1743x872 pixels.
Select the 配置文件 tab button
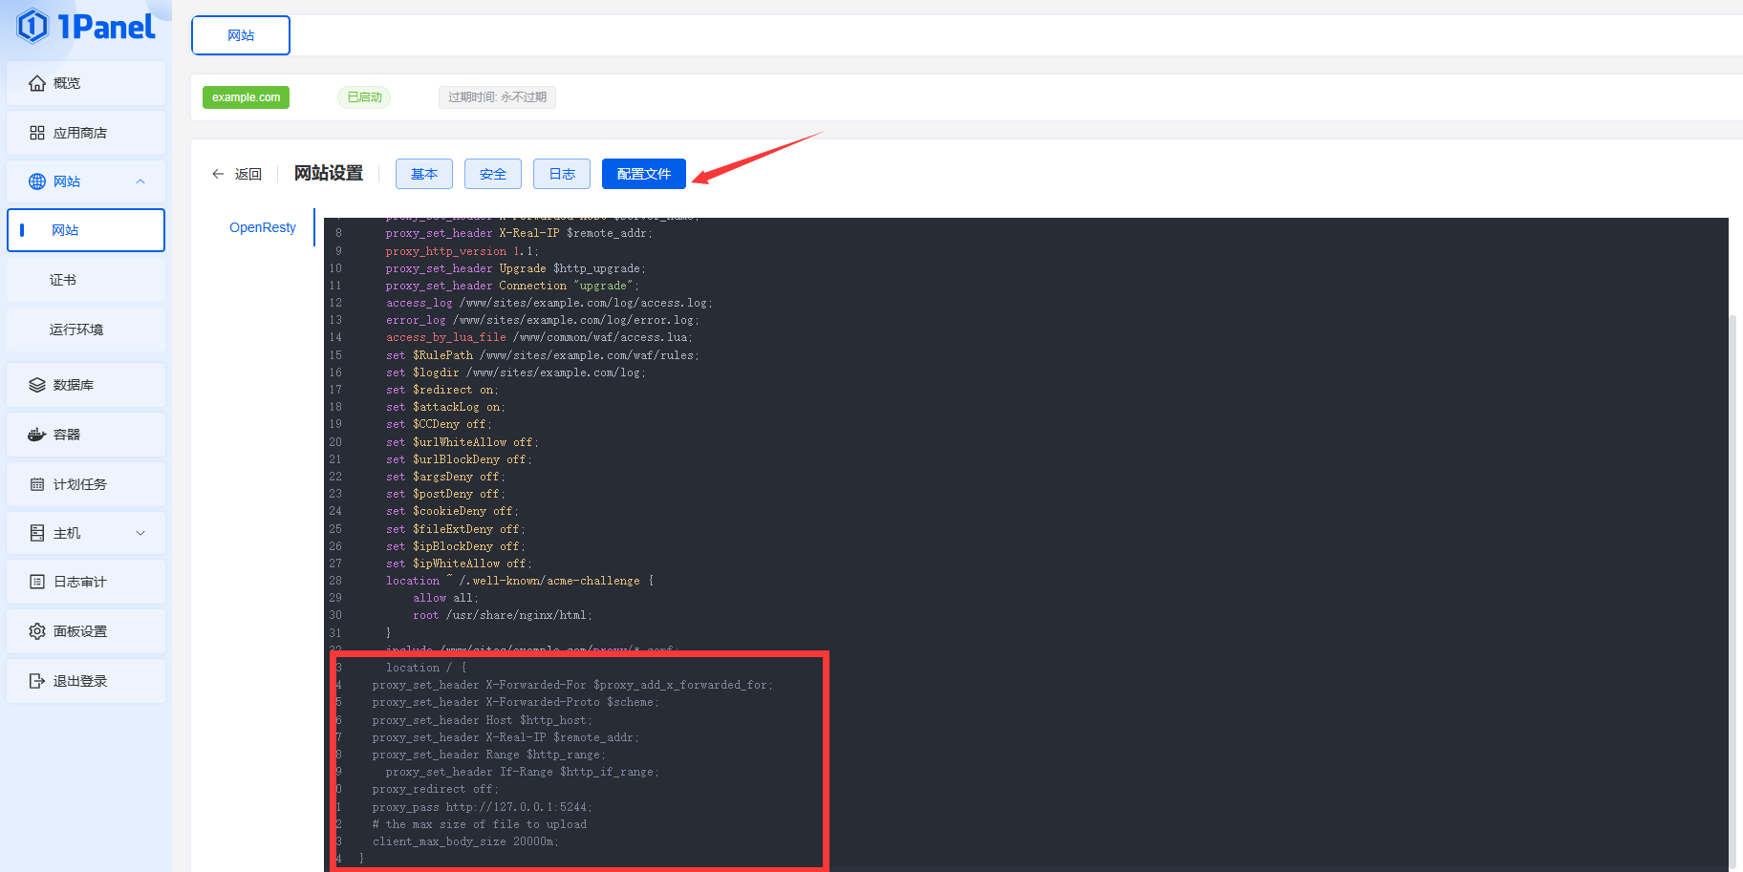point(644,174)
